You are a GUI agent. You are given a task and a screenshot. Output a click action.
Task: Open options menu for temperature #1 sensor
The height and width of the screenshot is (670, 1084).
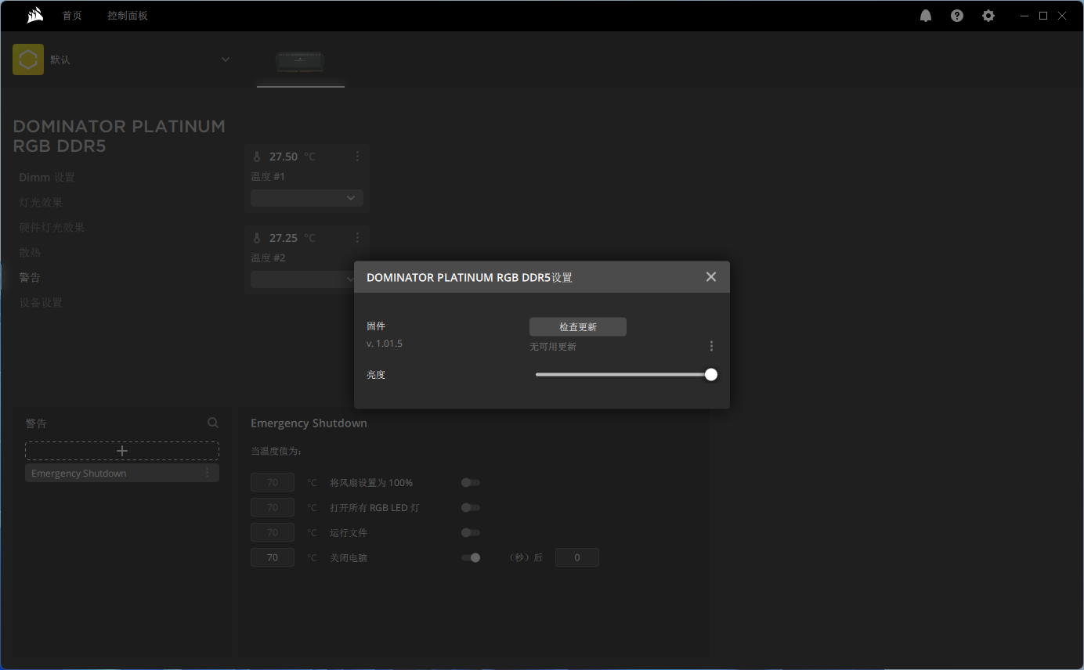coord(357,157)
